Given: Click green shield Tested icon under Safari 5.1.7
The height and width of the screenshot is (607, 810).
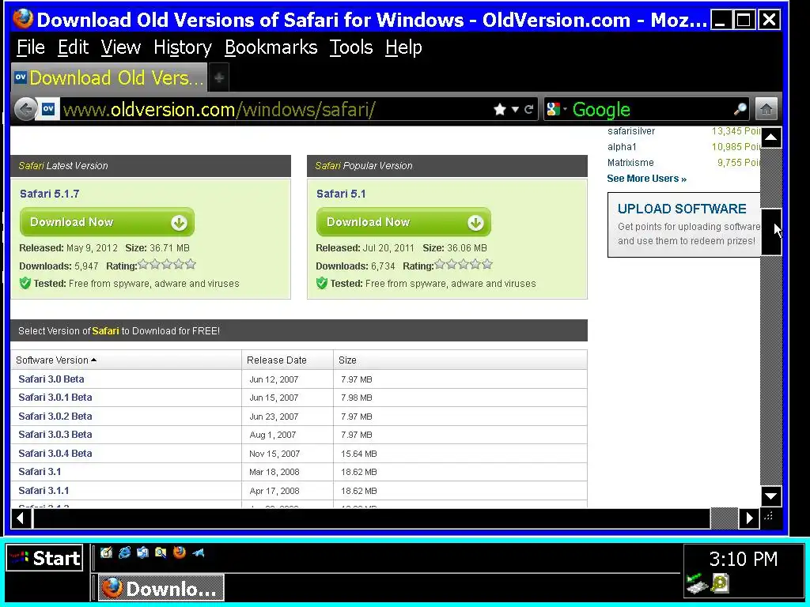Looking at the screenshot, I should 25,283.
